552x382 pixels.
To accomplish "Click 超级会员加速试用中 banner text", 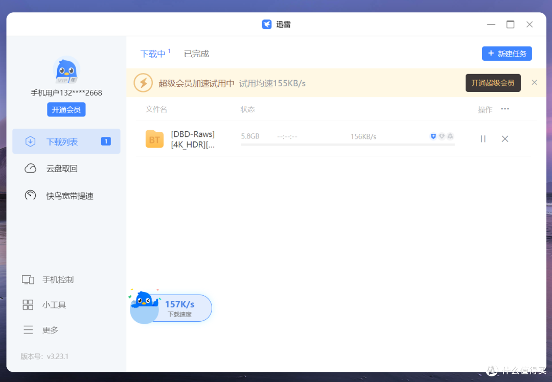I will coord(196,83).
